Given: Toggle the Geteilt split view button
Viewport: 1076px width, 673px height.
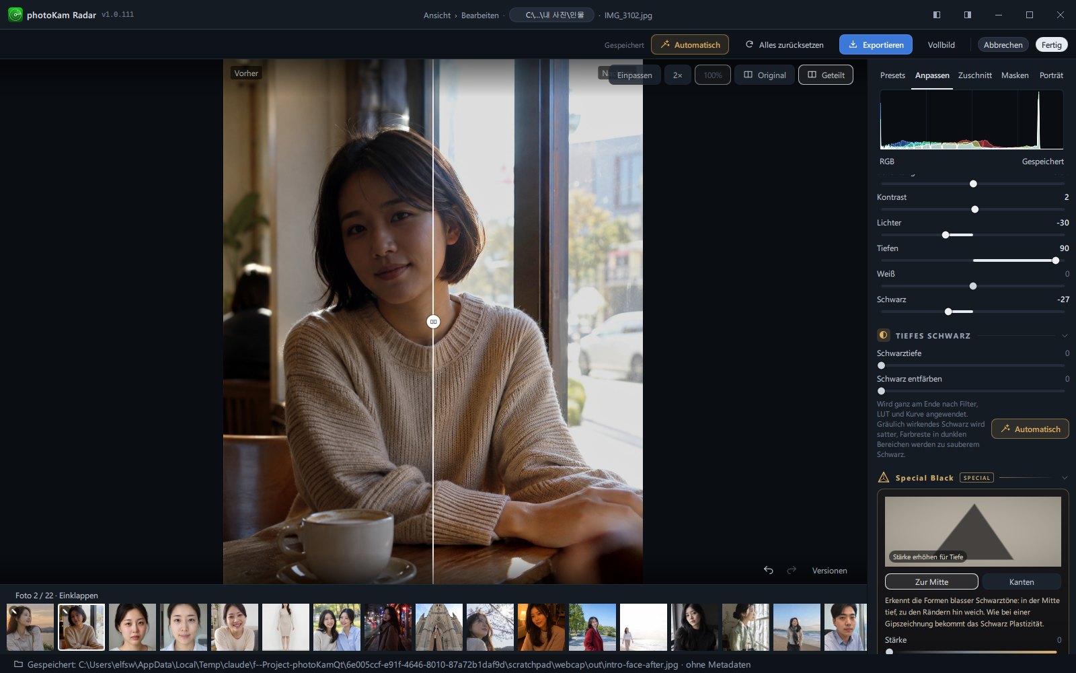Looking at the screenshot, I should (826, 75).
